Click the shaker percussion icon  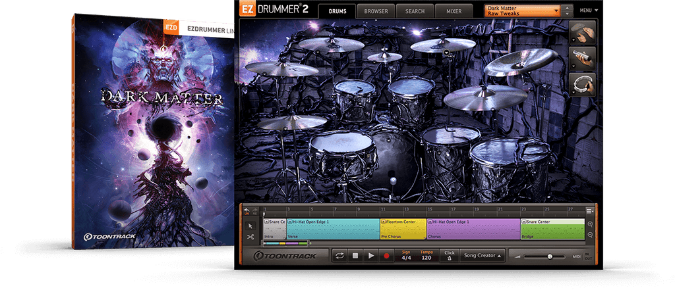584,58
